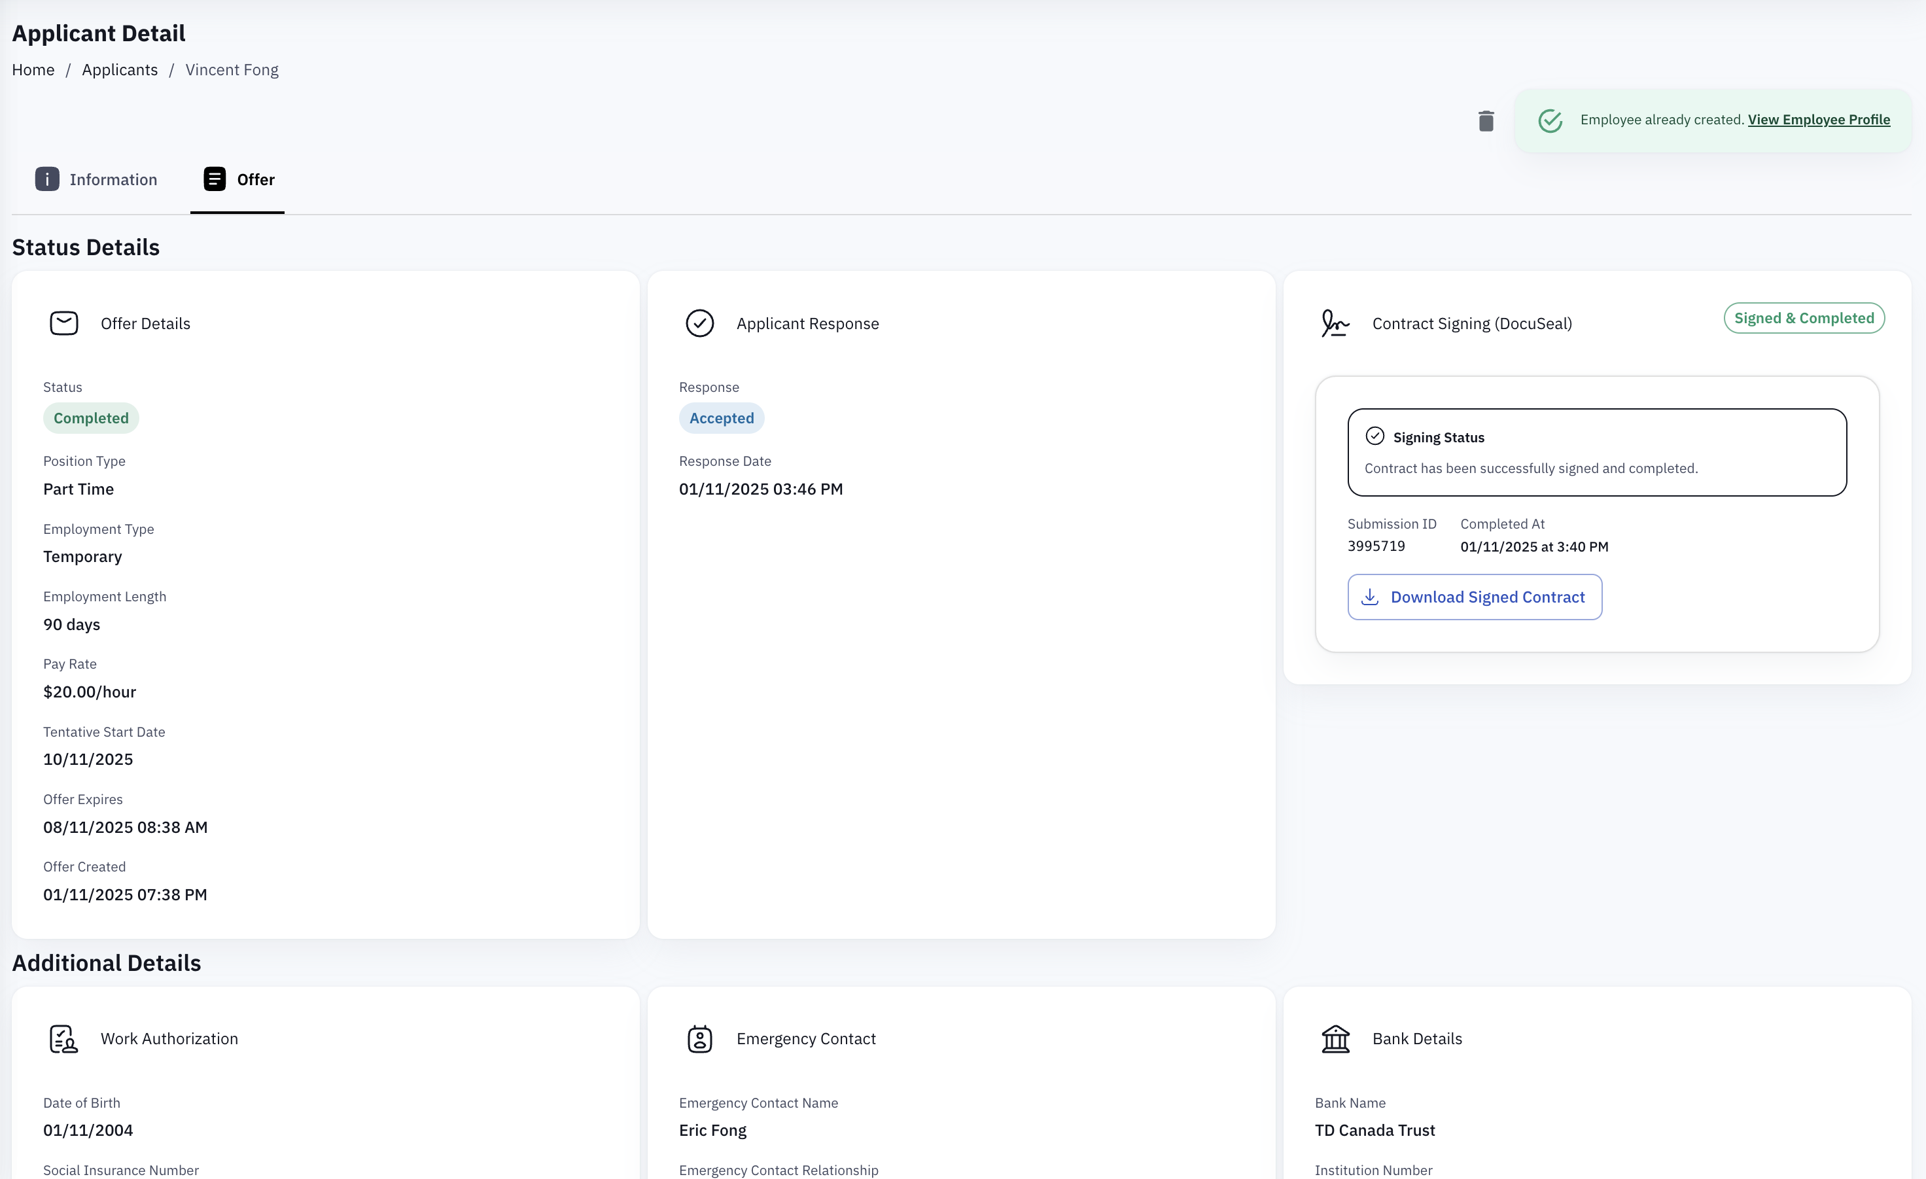The image size is (1926, 1179).
Task: Switch to the Information tab
Action: pos(96,180)
